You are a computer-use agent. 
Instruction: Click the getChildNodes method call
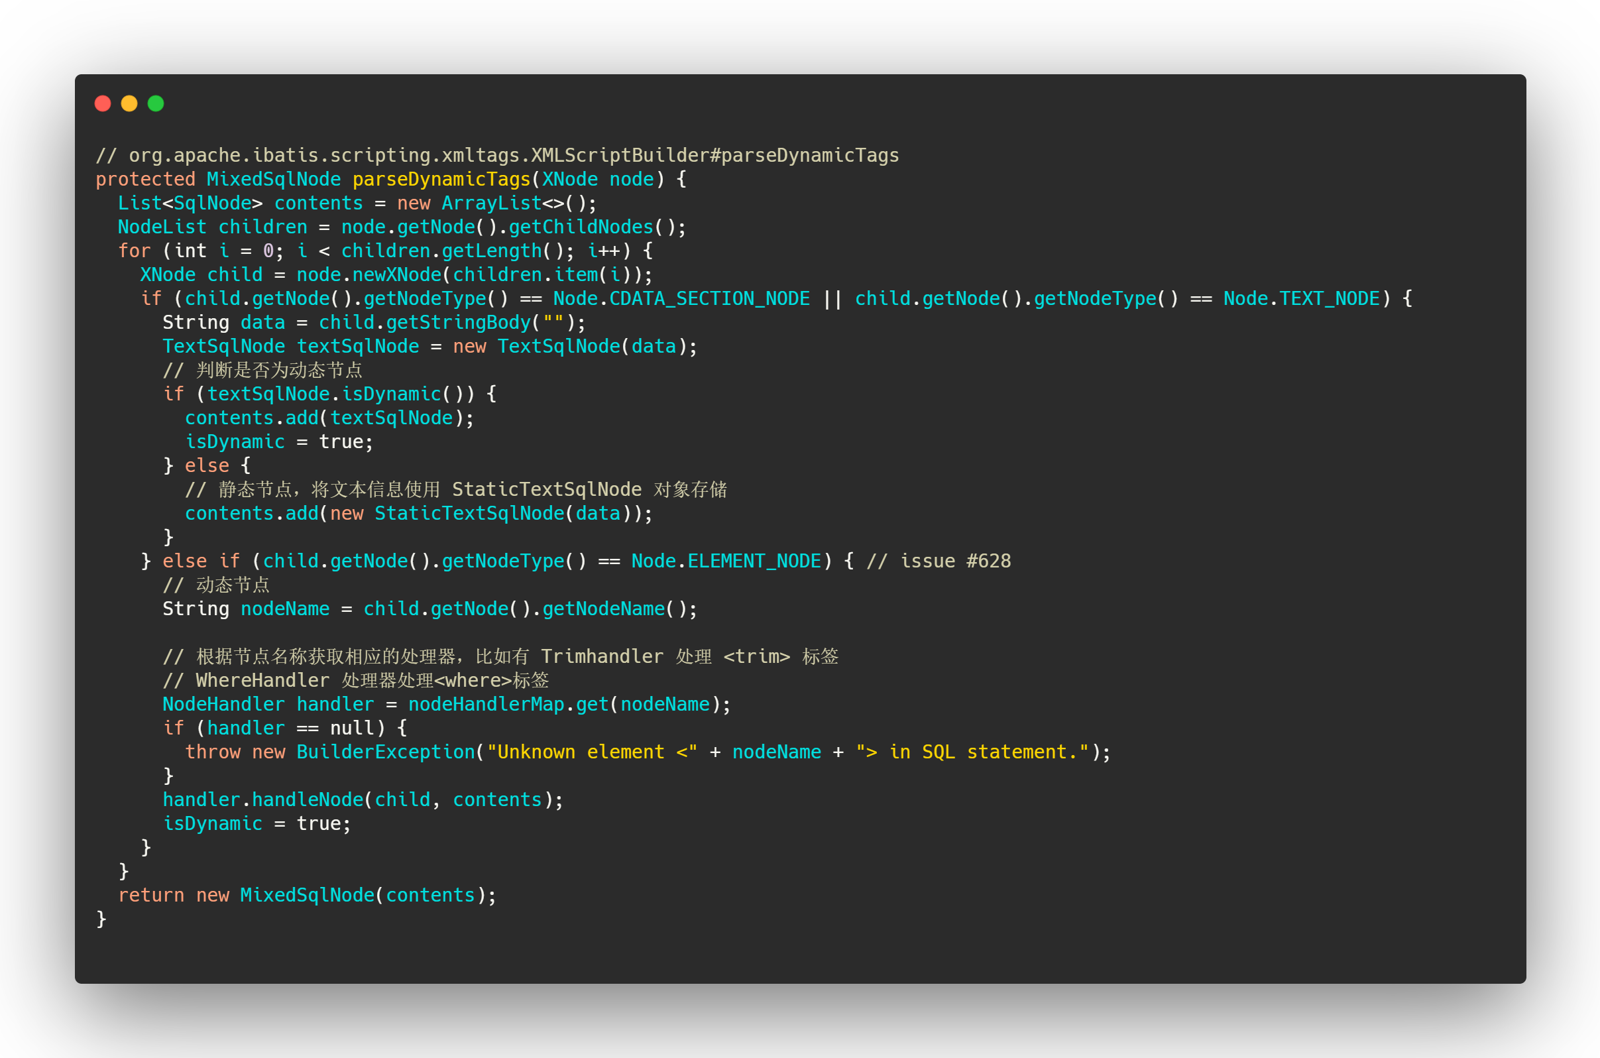[x=580, y=227]
